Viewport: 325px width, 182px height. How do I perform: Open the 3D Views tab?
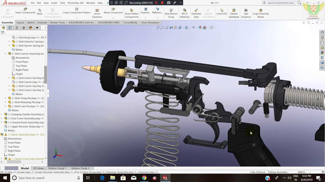(38, 168)
